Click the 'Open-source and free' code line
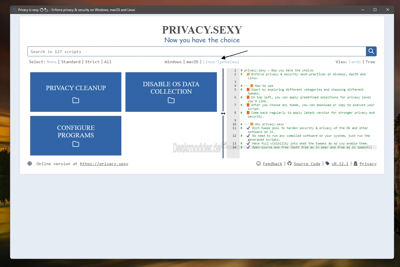The image size is (400, 267). coord(306,147)
